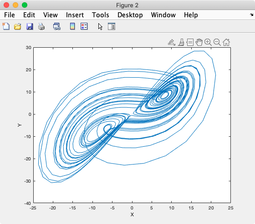Click the axes export icon
255x224 pixels.
172,42
